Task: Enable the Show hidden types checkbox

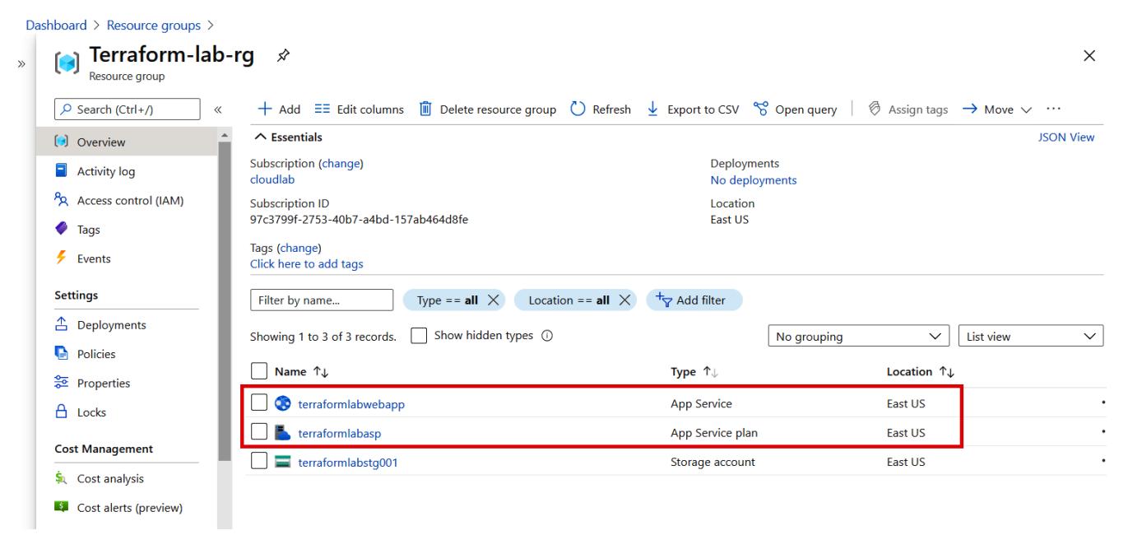Action: [419, 335]
